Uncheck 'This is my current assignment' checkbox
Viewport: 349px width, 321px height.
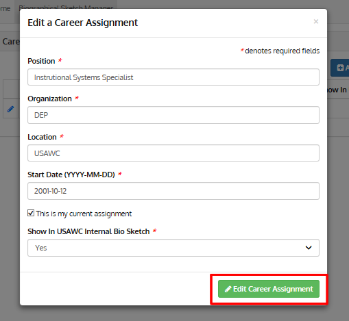[x=31, y=213]
